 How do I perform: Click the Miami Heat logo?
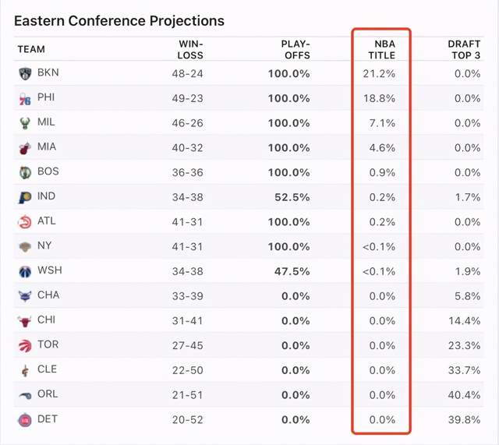pos(23,147)
